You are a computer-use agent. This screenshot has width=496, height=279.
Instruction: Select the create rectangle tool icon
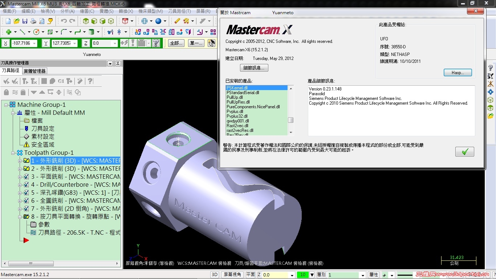click(x=50, y=32)
